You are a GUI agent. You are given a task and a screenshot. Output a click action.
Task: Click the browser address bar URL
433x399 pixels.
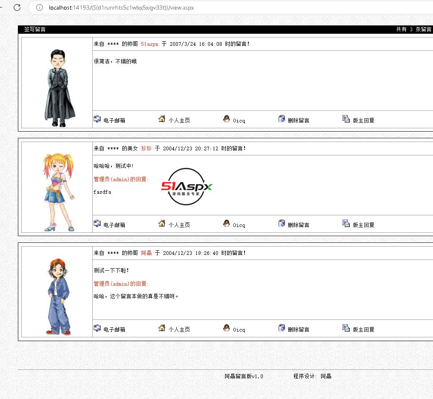[x=121, y=7]
